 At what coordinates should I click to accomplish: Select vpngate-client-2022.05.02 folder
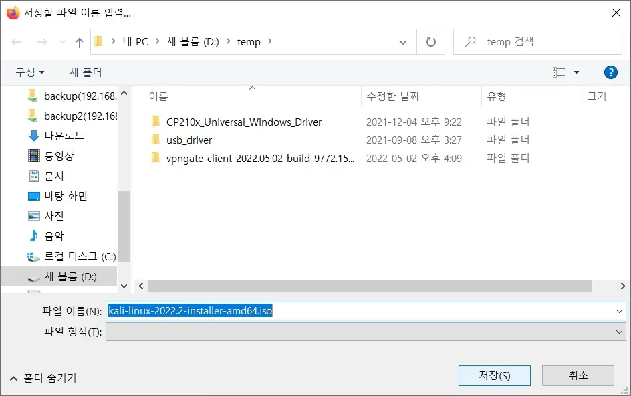click(260, 159)
